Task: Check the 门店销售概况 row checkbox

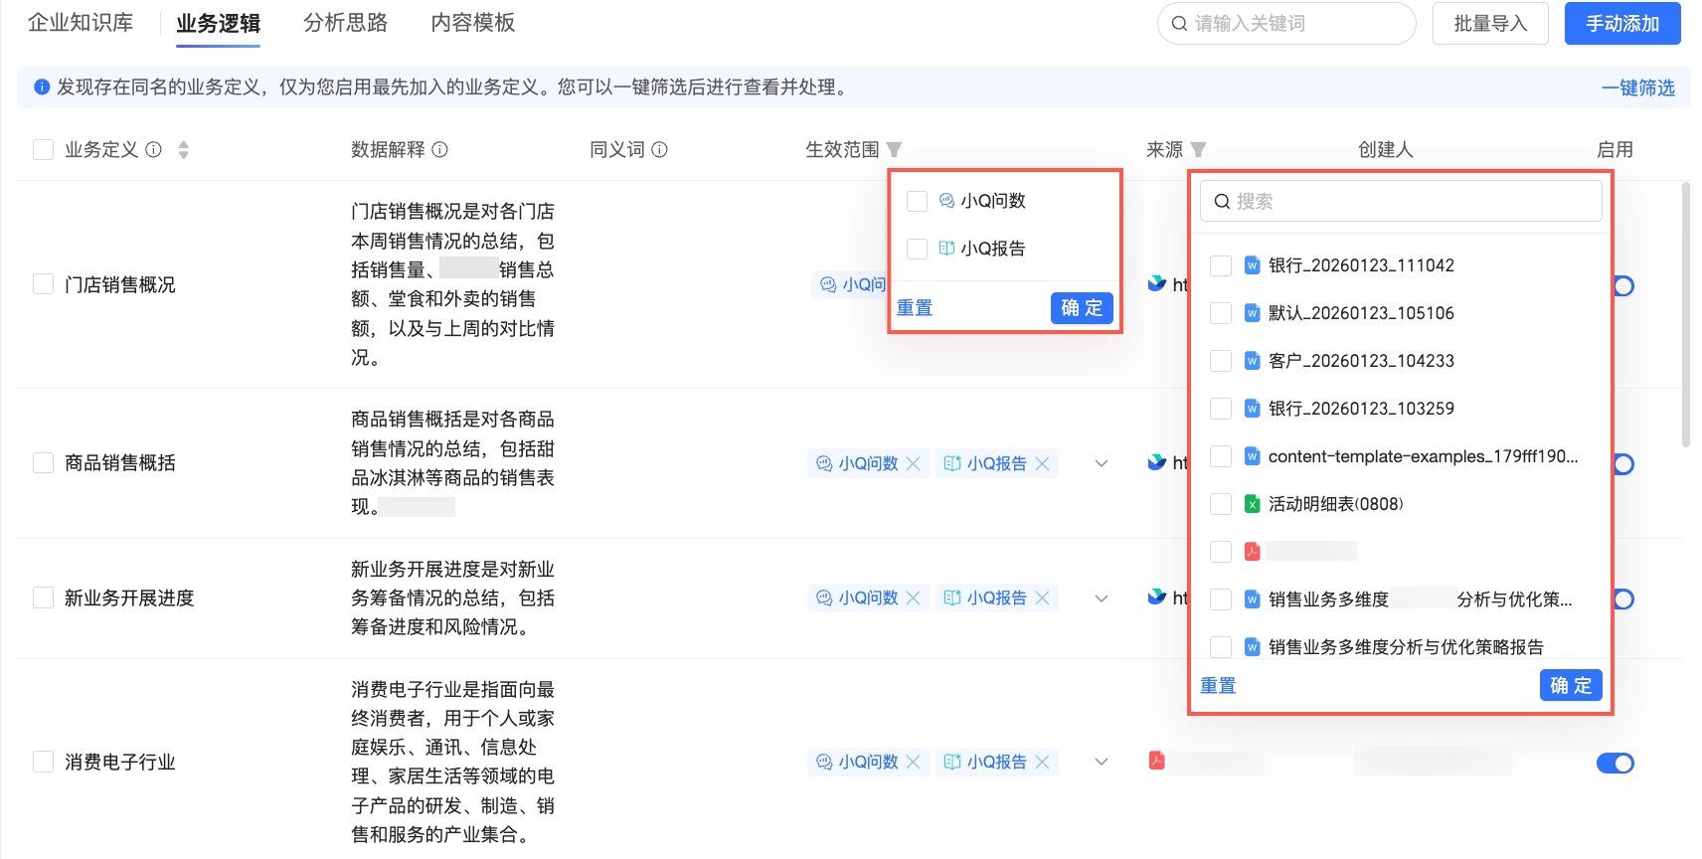Action: tap(43, 284)
